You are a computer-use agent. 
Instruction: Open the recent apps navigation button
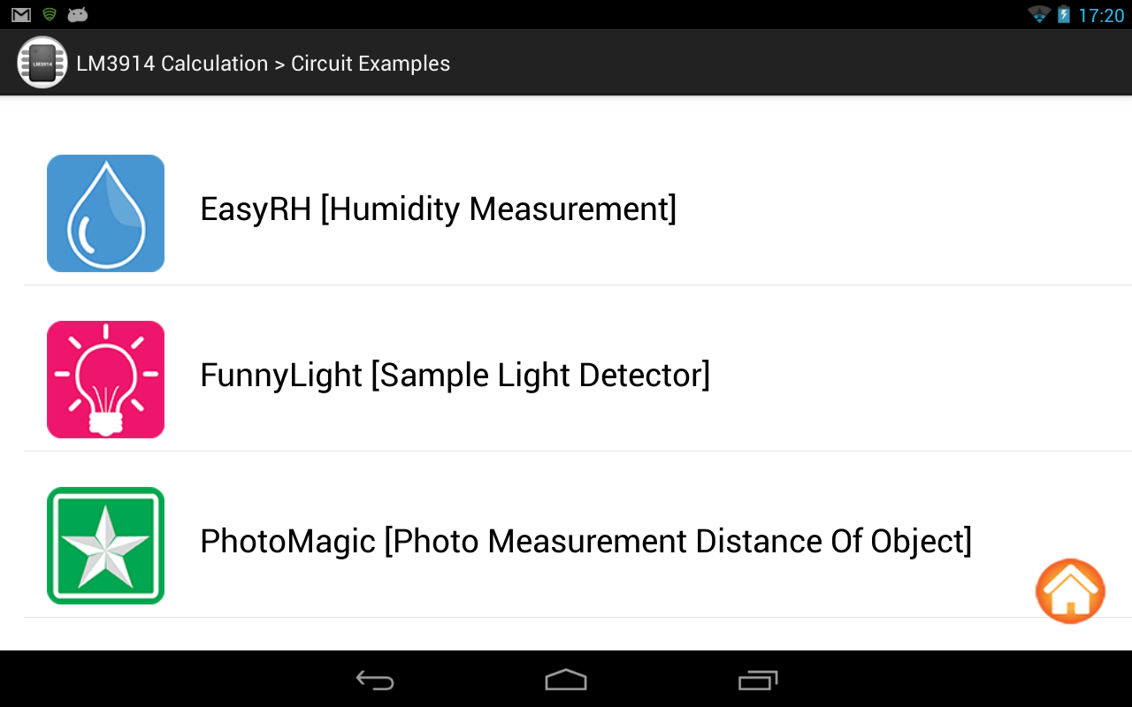point(758,680)
